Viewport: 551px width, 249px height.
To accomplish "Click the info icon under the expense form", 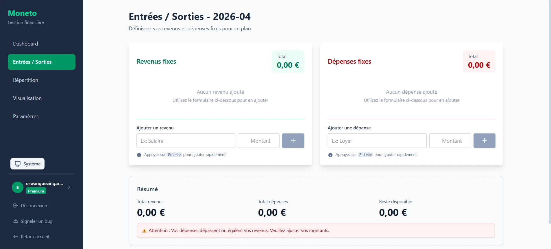I will tap(330, 155).
